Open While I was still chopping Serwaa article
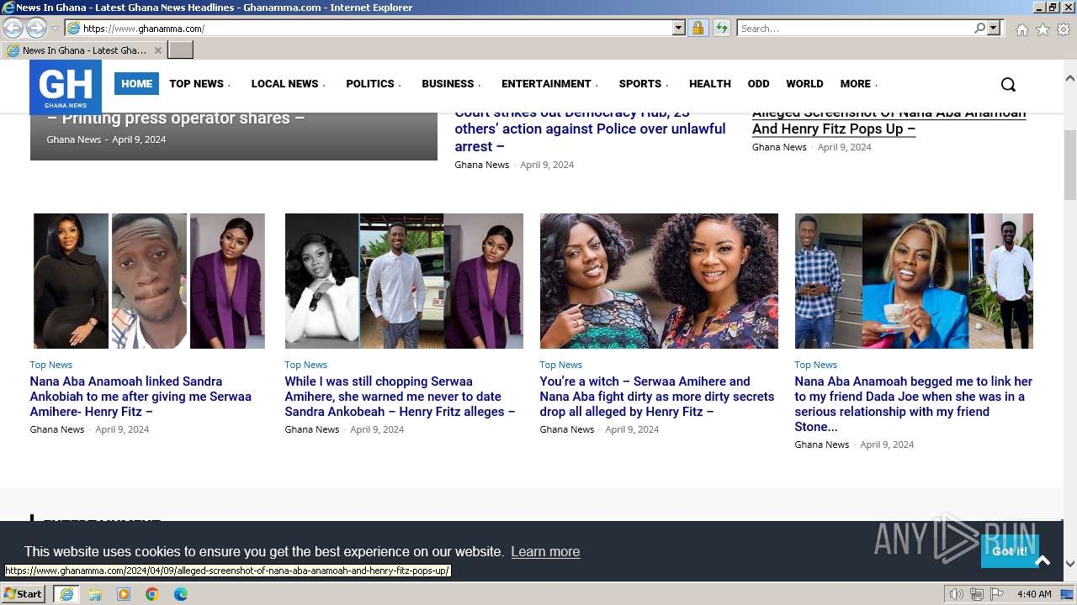The width and height of the screenshot is (1077, 605). (400, 397)
